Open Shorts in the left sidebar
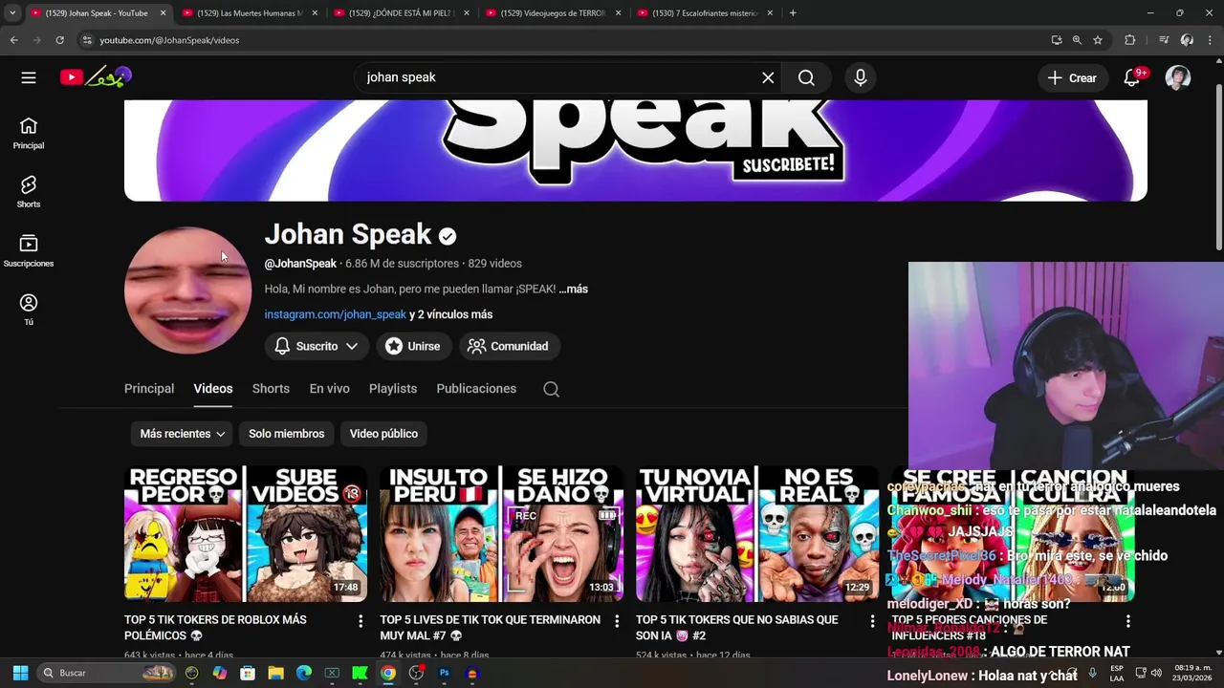This screenshot has width=1224, height=688. click(x=29, y=192)
